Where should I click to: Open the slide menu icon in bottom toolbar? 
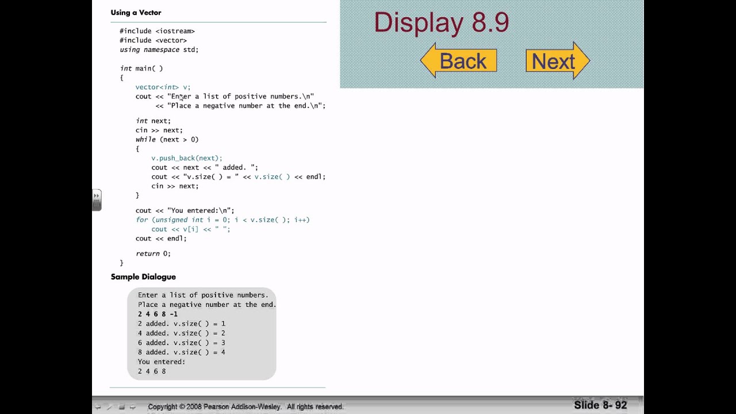click(x=121, y=407)
